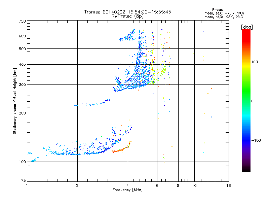Screen dimensions: 269x202
Task: Click the y-axis label '400'
Action: point(23,65)
